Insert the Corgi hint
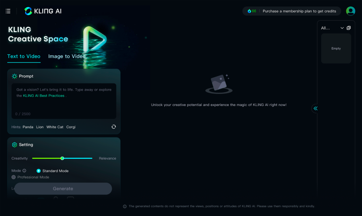 [71, 127]
